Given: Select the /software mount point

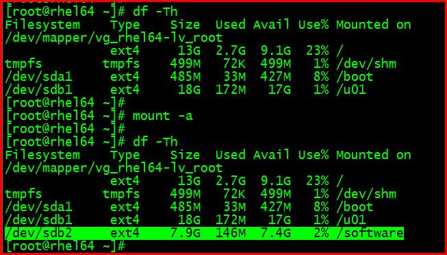Looking at the screenshot, I should [370, 233].
